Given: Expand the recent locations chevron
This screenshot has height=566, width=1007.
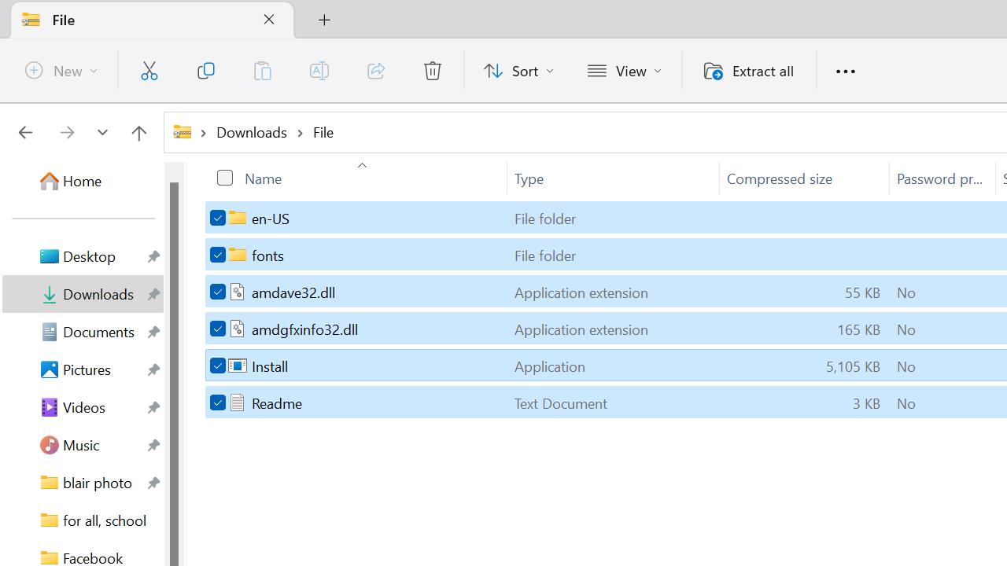Looking at the screenshot, I should click(102, 133).
